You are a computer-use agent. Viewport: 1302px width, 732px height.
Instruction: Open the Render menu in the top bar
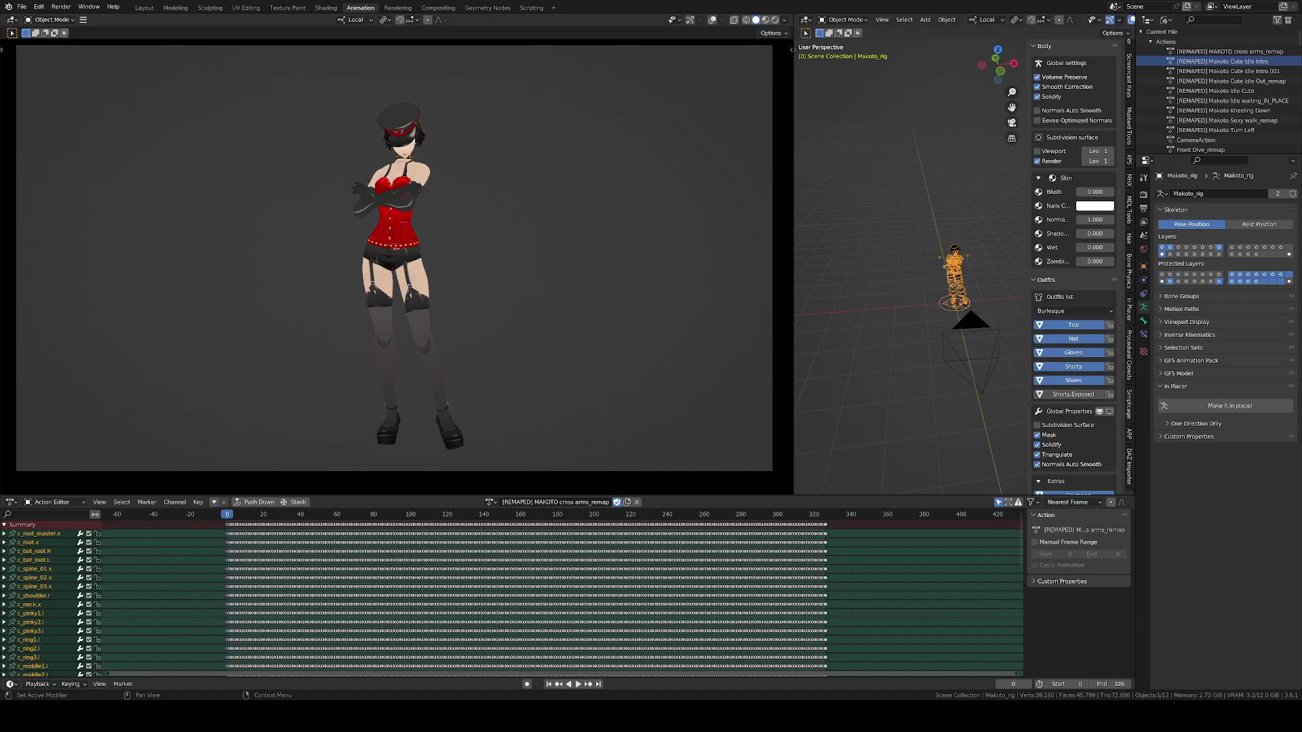pyautogui.click(x=61, y=6)
